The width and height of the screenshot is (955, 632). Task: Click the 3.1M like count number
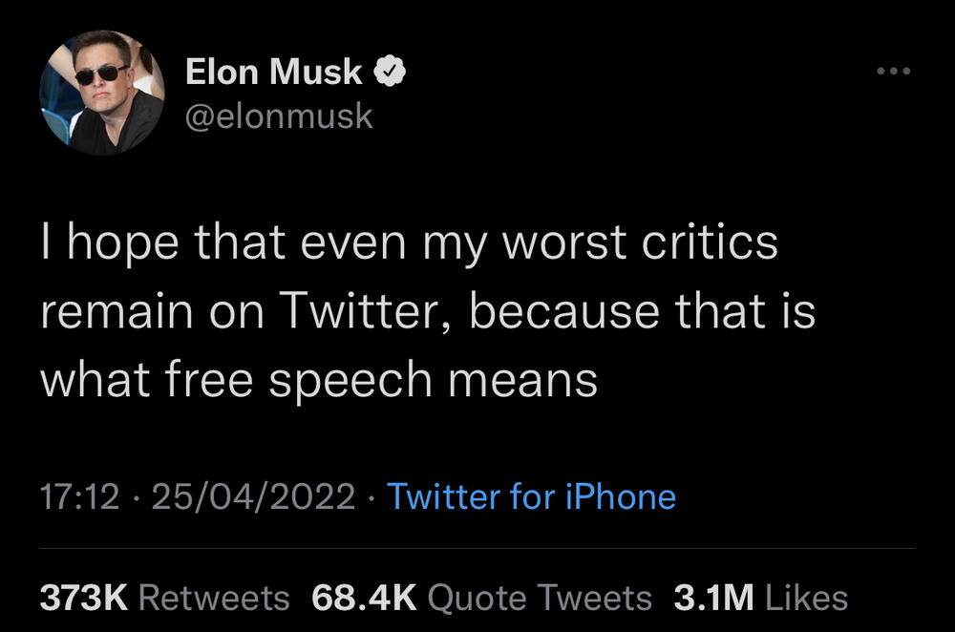click(x=713, y=599)
